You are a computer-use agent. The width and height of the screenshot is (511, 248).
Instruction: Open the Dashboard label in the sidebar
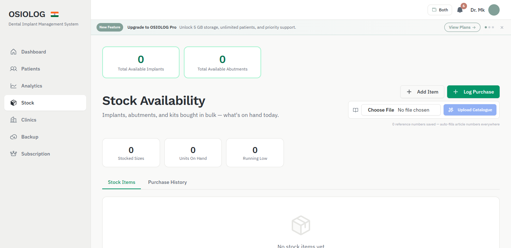(34, 52)
